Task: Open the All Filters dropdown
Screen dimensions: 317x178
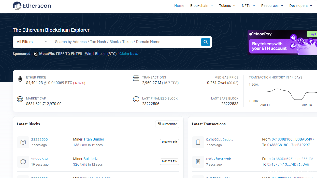Action: (32, 42)
